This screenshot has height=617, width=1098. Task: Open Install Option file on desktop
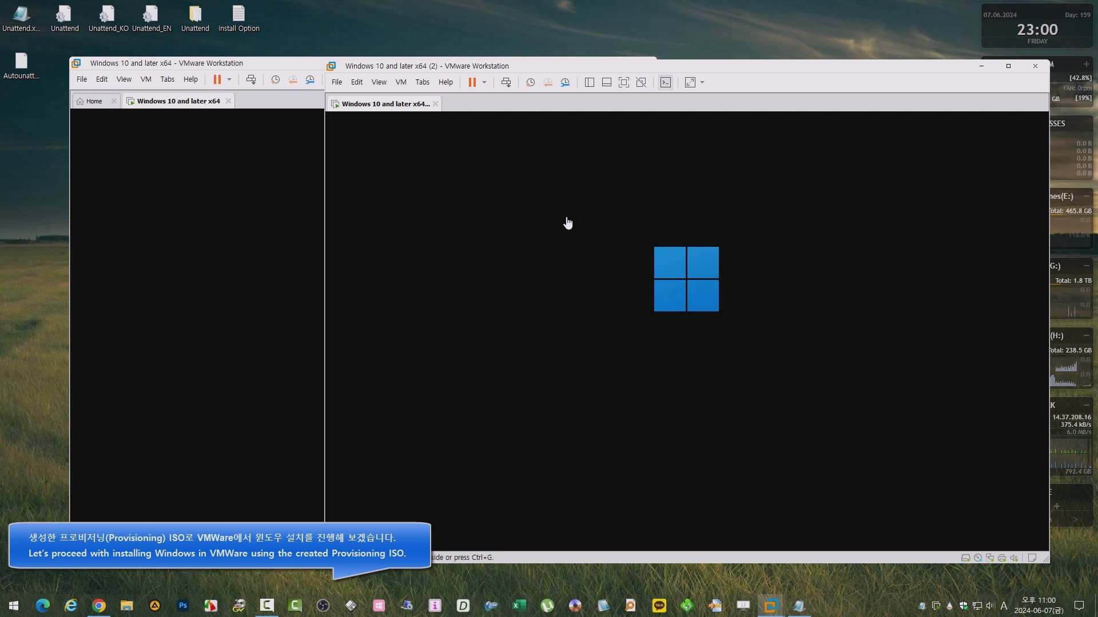[238, 18]
